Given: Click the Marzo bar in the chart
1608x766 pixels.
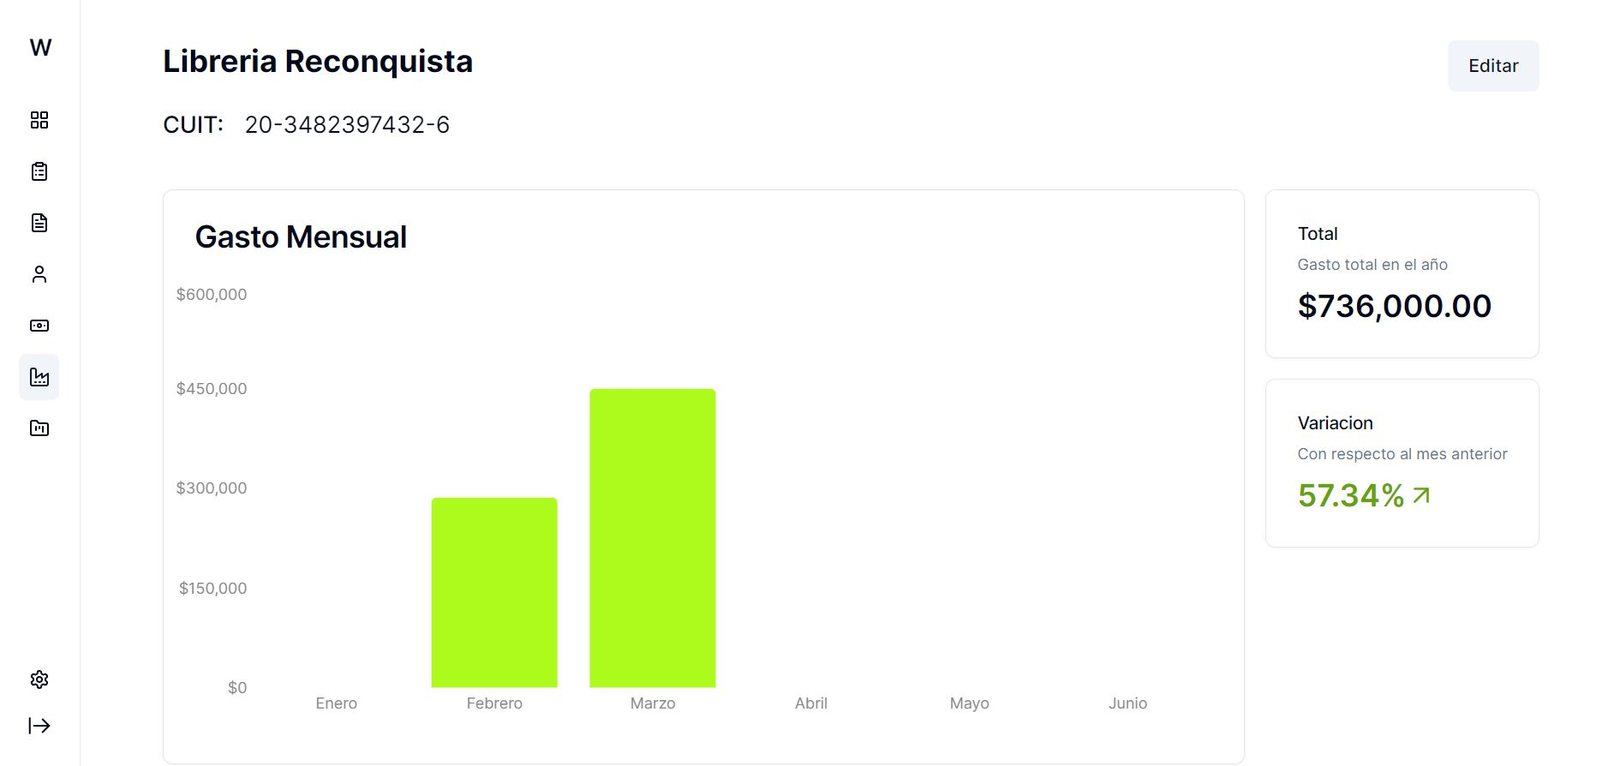Looking at the screenshot, I should [653, 538].
